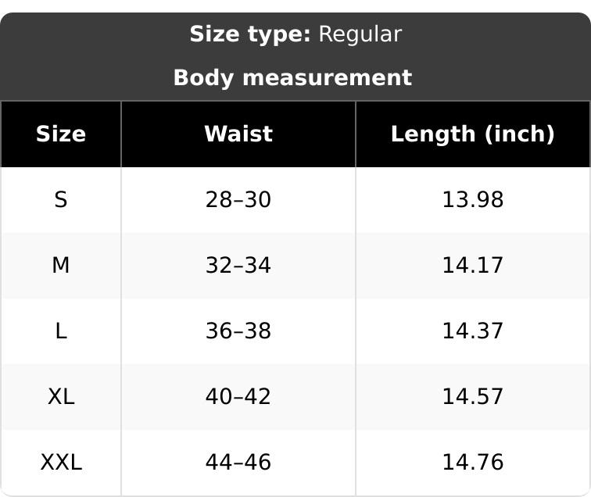The image size is (591, 497).
Task: Click the 36–38 waist value
Action: (x=238, y=331)
